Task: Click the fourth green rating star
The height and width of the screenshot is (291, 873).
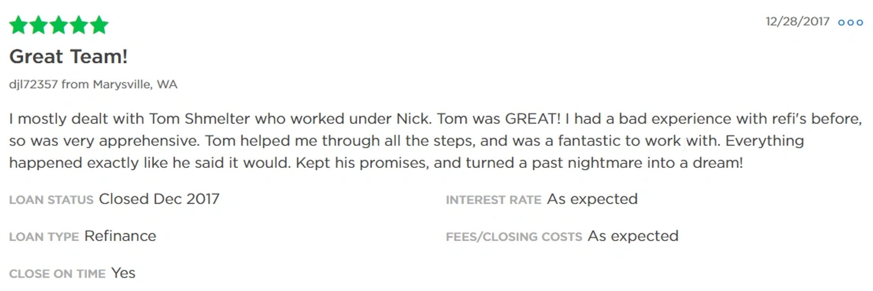Action: pos(79,25)
